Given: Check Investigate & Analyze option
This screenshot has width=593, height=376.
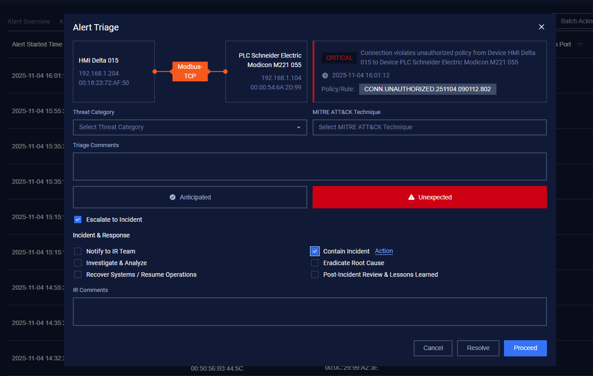Looking at the screenshot, I should [78, 263].
